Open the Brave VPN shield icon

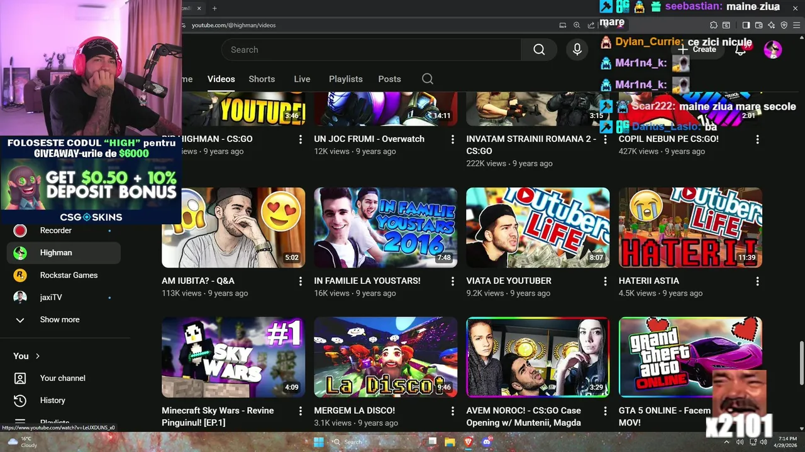[x=784, y=25]
